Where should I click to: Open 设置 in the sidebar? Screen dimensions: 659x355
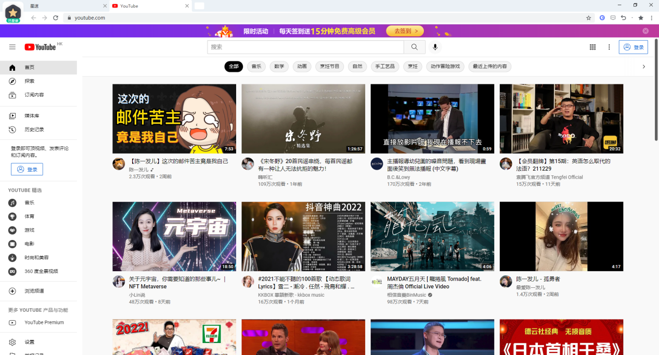coord(38,342)
